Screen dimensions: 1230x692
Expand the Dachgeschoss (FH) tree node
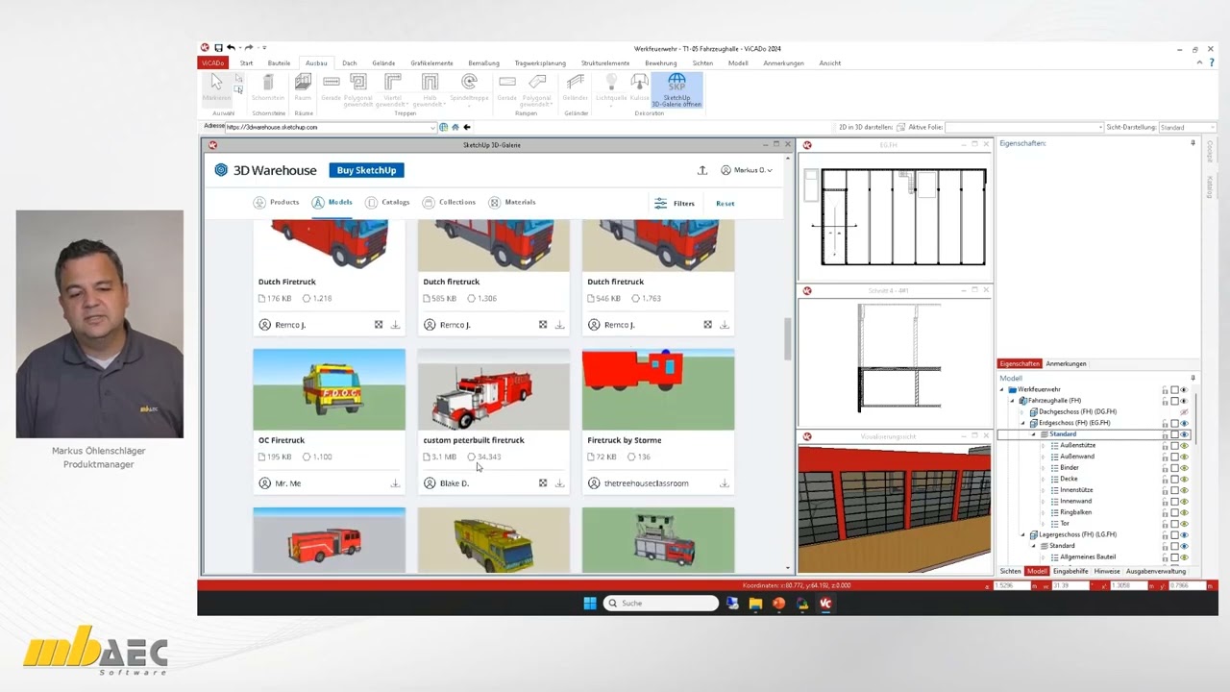(x=1022, y=412)
